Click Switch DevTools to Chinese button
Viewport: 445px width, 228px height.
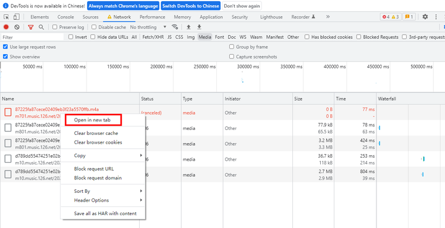pos(191,6)
